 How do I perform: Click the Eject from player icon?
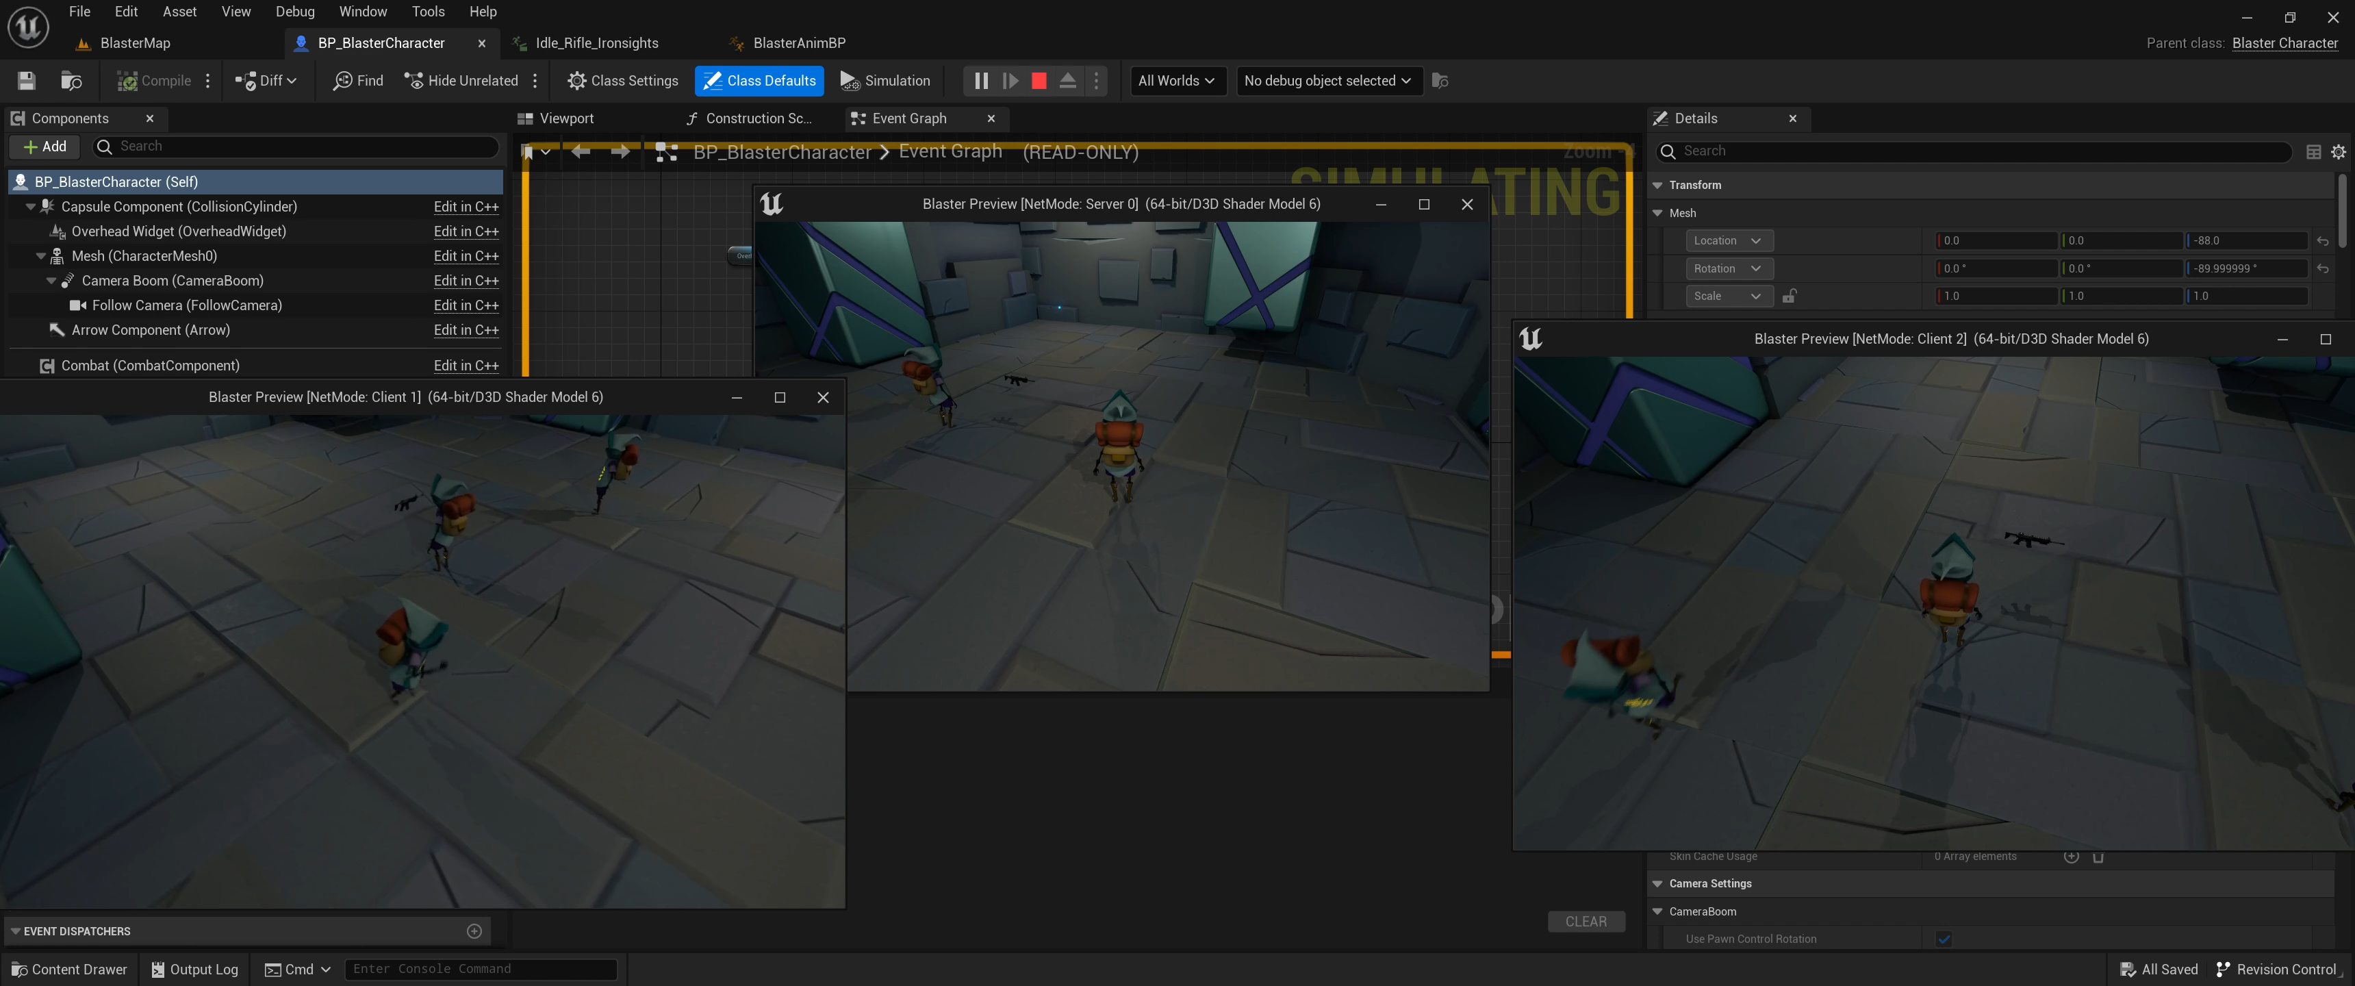(x=1067, y=81)
